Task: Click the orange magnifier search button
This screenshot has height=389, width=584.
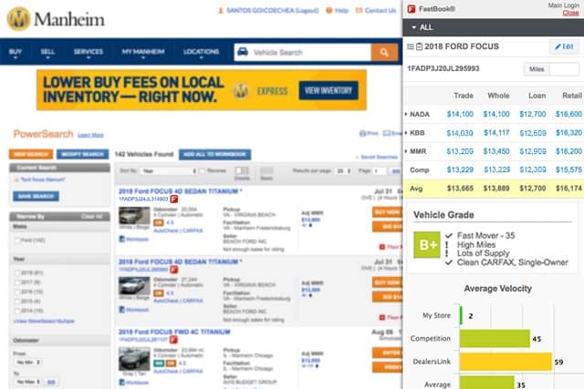Action: click(x=384, y=53)
